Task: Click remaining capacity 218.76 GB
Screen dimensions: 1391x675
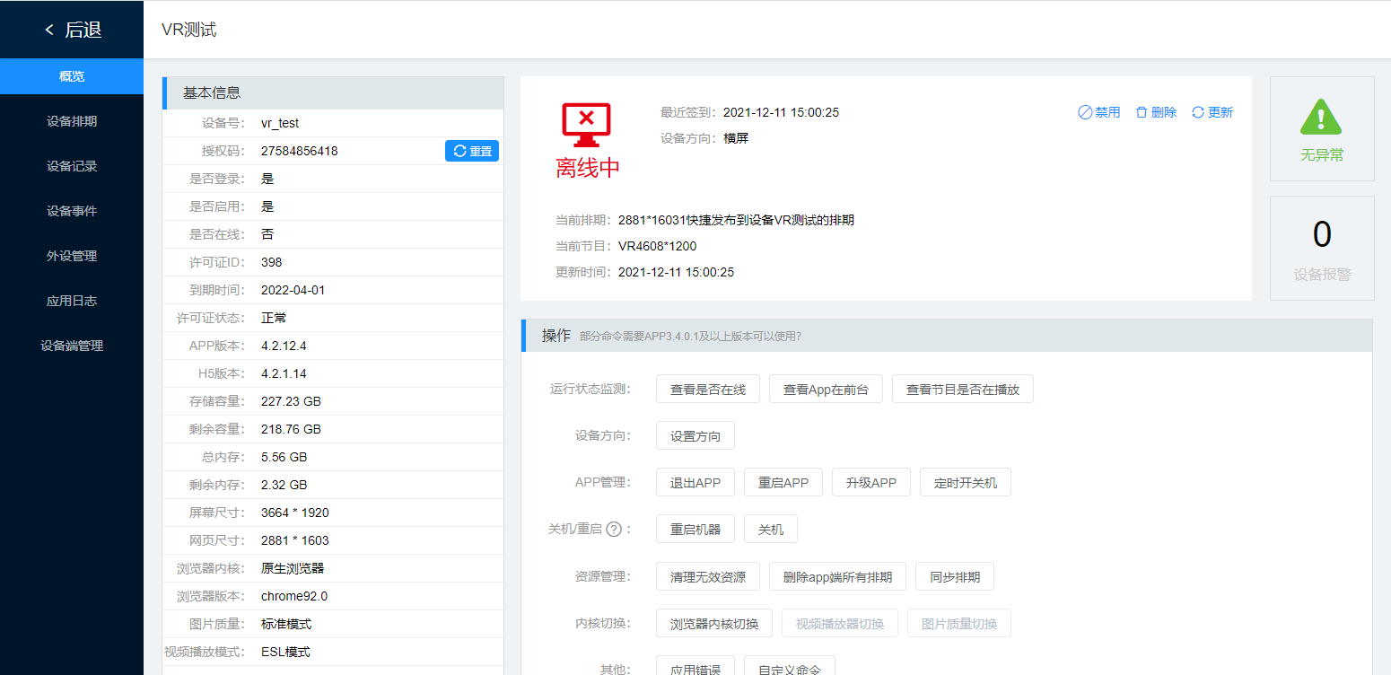Action: click(x=291, y=429)
